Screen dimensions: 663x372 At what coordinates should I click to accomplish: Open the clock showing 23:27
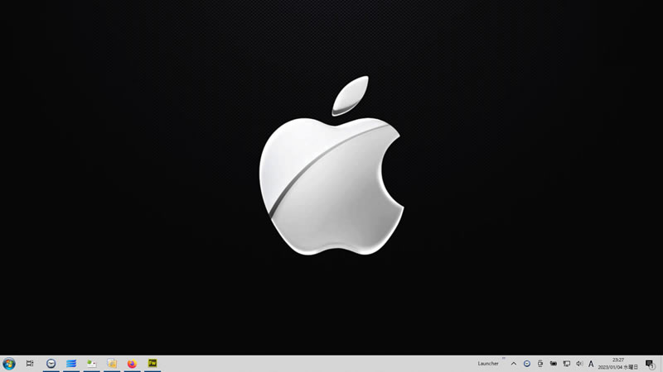pos(617,364)
